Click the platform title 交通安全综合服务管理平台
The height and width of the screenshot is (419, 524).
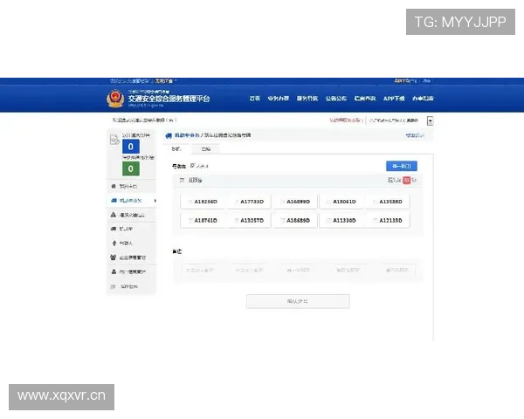click(x=169, y=99)
